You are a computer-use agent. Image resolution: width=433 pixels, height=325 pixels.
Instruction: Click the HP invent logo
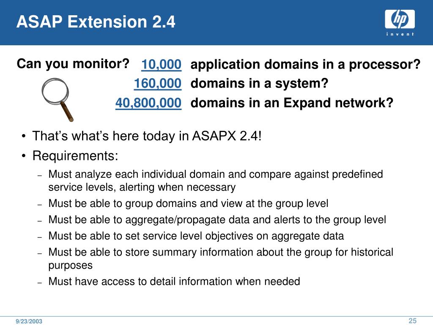pos(400,23)
